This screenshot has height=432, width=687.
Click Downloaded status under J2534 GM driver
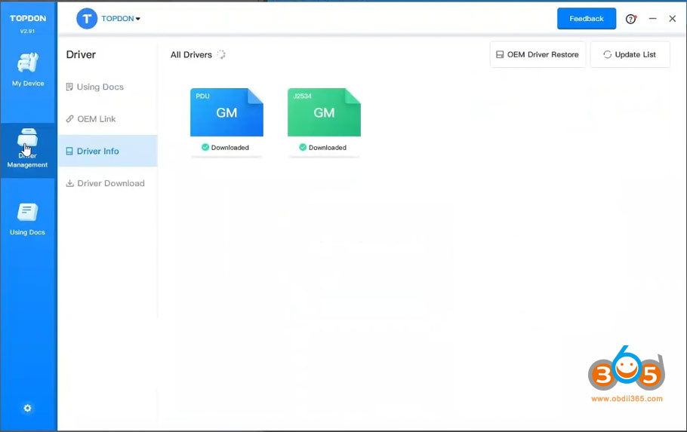coord(323,148)
